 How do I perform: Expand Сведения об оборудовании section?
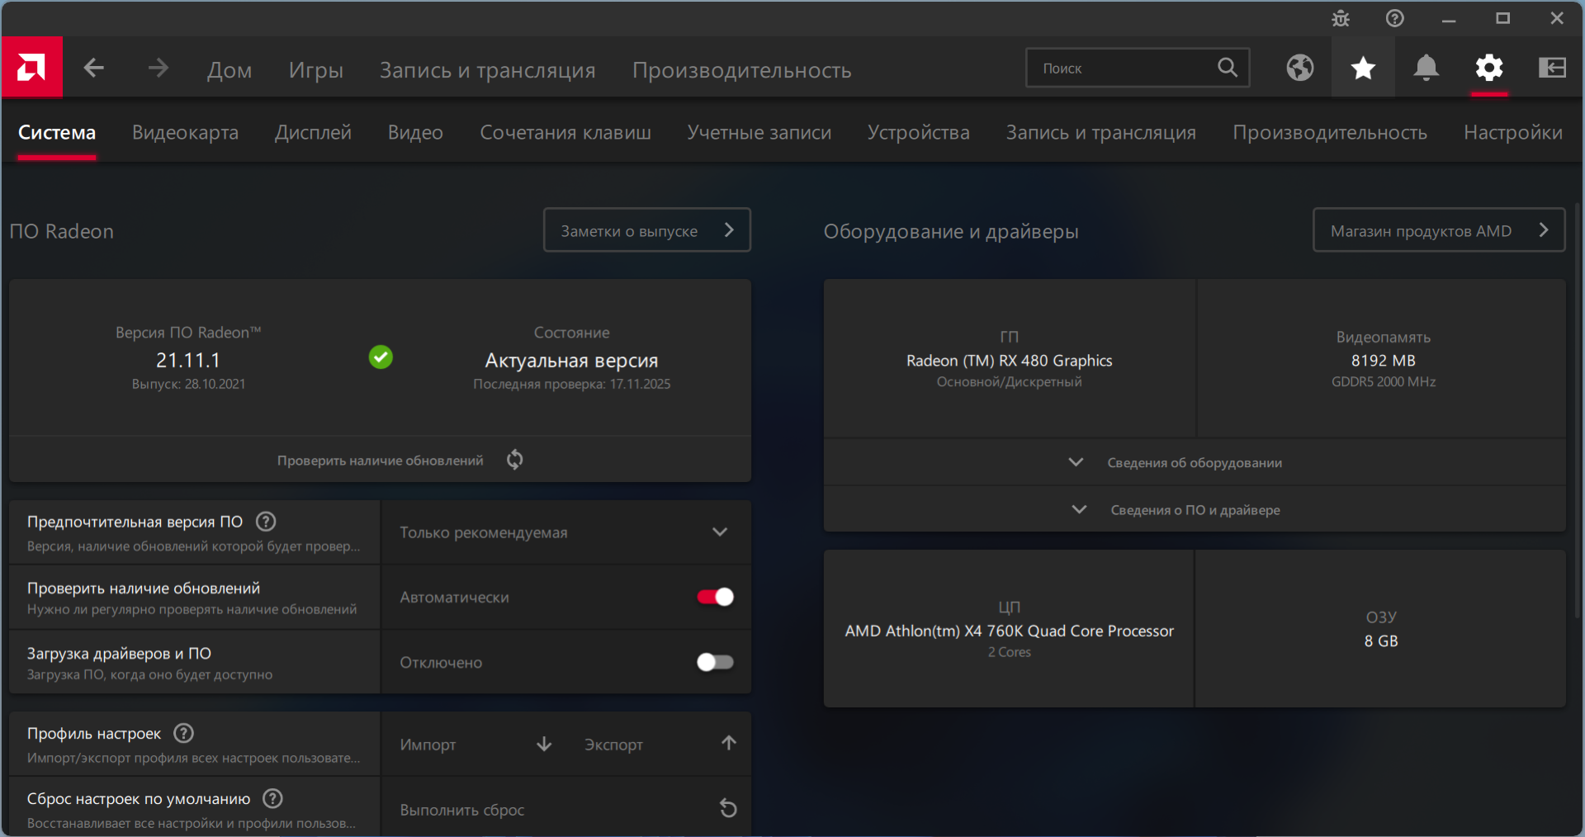click(x=1195, y=462)
